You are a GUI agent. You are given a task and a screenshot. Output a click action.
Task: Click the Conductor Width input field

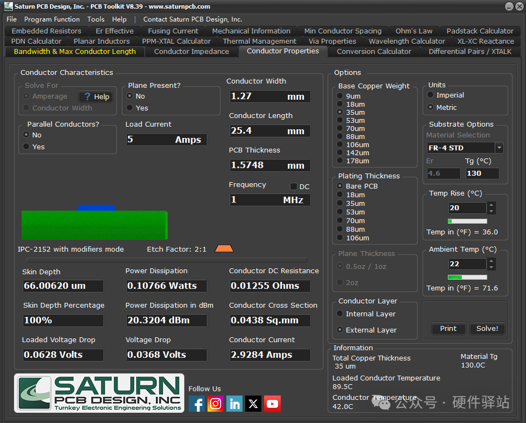click(x=270, y=96)
